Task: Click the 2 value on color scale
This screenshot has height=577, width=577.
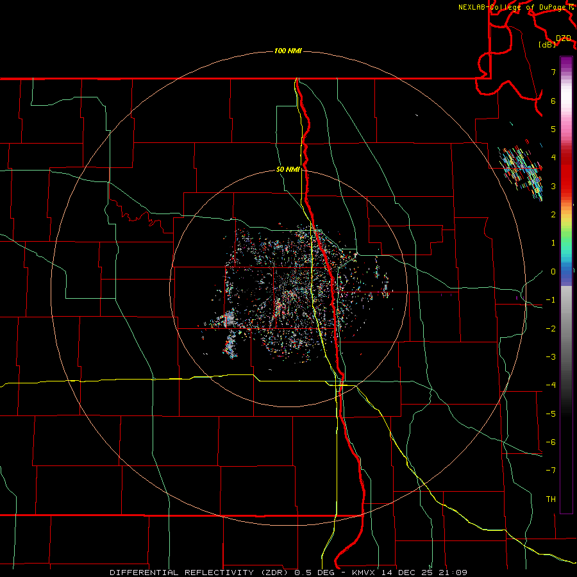Action: [553, 215]
